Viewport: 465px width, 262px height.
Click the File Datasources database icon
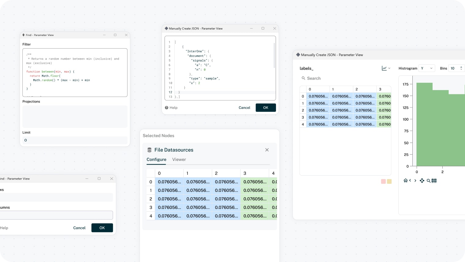point(150,150)
